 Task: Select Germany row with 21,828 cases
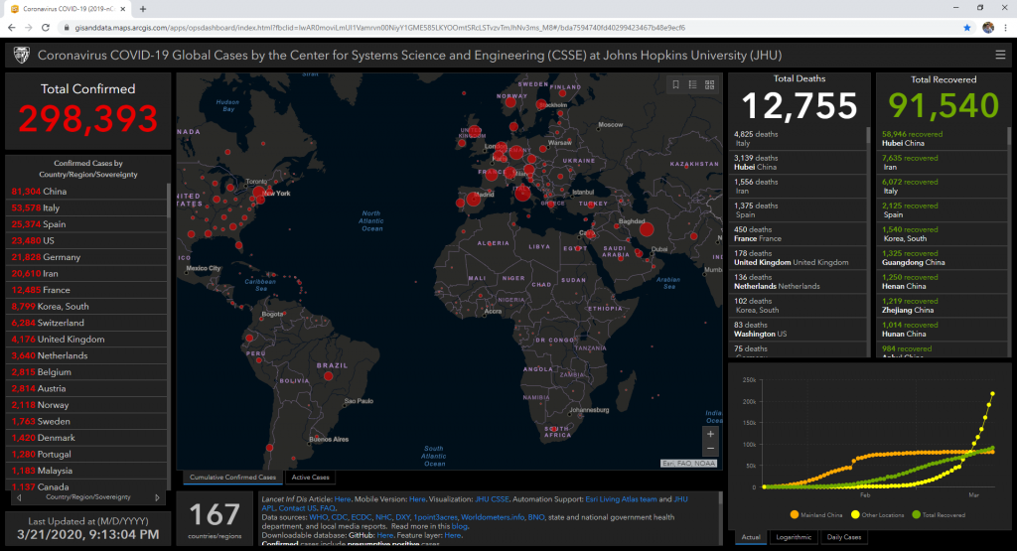[88, 257]
